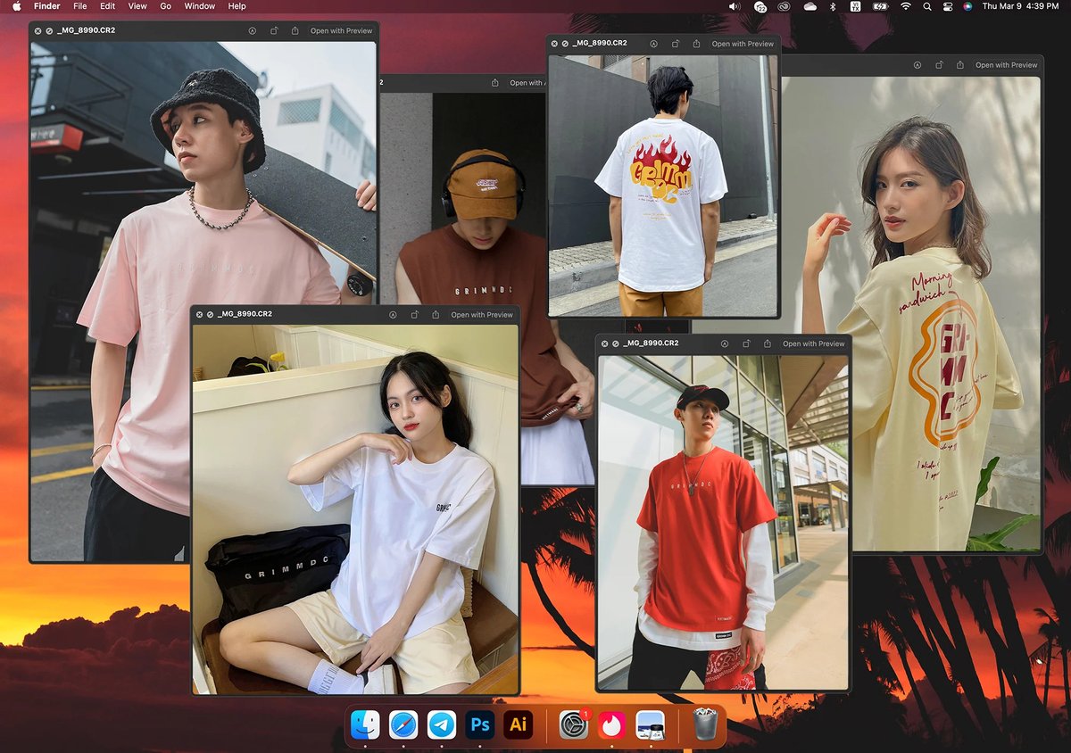Open the Help menu

(237, 6)
